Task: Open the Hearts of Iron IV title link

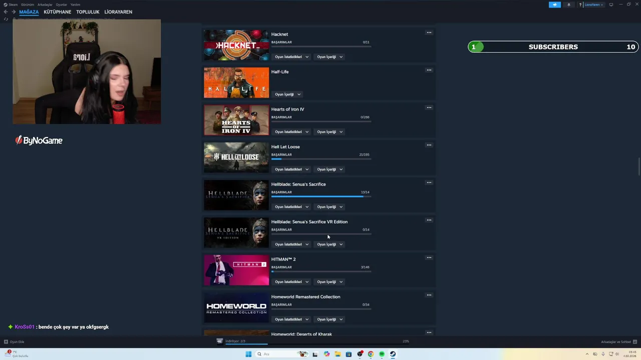Action: [287, 109]
